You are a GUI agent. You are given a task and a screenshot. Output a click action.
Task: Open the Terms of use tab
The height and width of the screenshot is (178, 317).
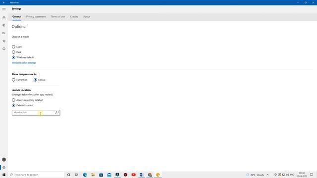pos(58,16)
